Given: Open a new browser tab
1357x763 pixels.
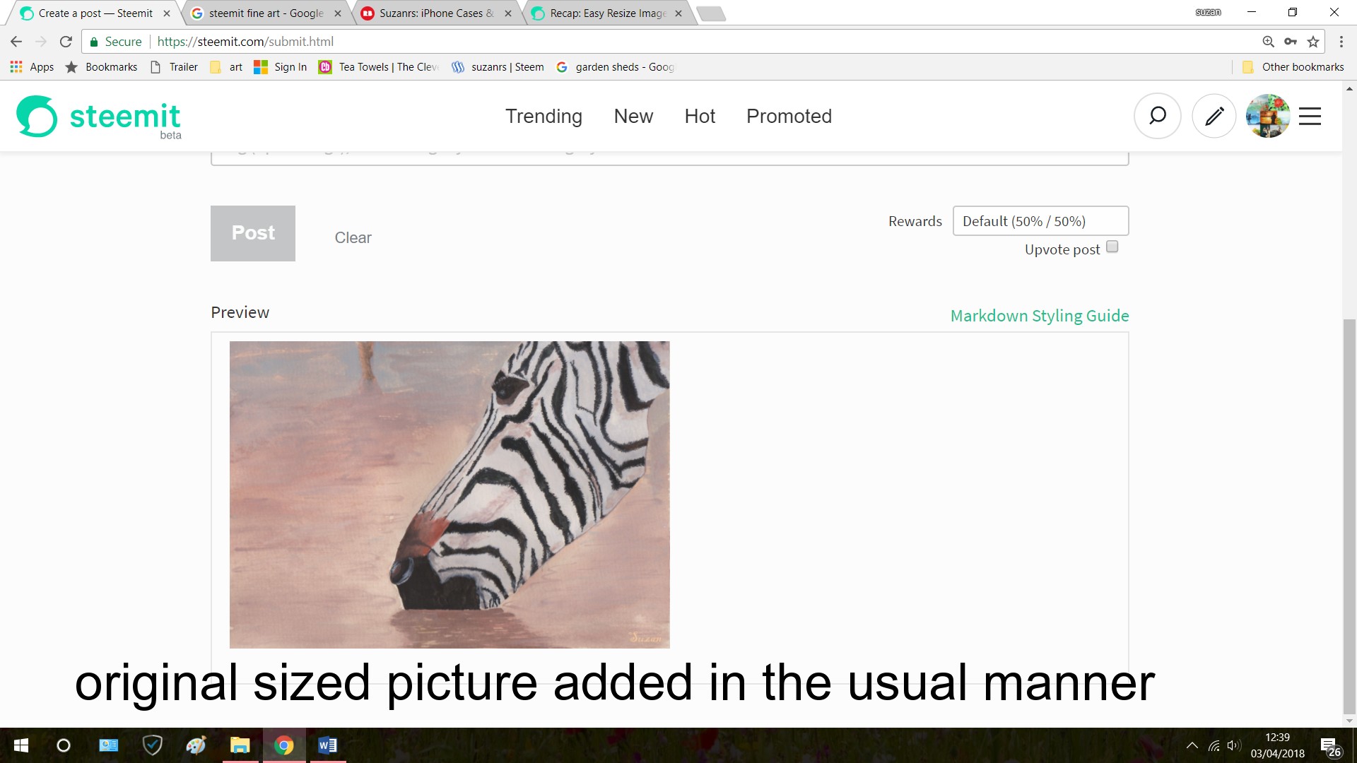Looking at the screenshot, I should coord(711,13).
